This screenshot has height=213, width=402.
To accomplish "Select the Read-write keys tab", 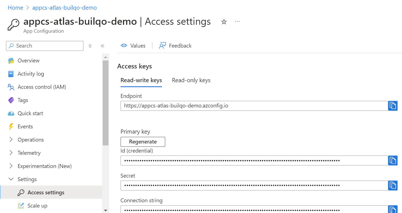I will [141, 80].
